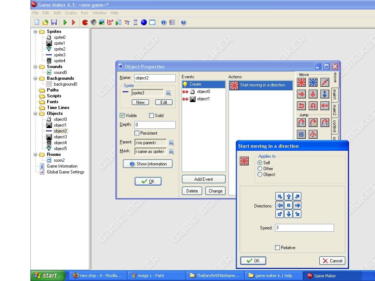Collapse the Sprites tree folder
375x281 pixels.
pyautogui.click(x=36, y=31)
